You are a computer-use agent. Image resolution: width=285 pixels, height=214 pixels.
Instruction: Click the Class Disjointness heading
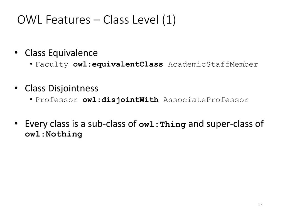(x=62, y=88)
